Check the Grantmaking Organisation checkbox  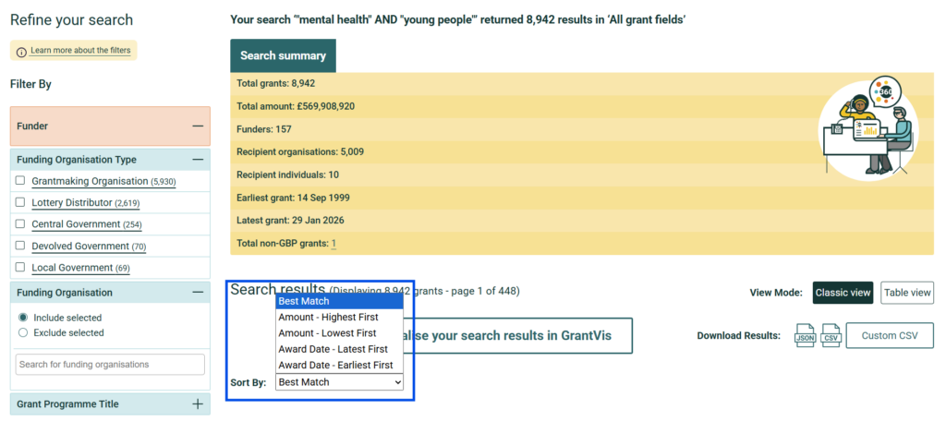20,181
